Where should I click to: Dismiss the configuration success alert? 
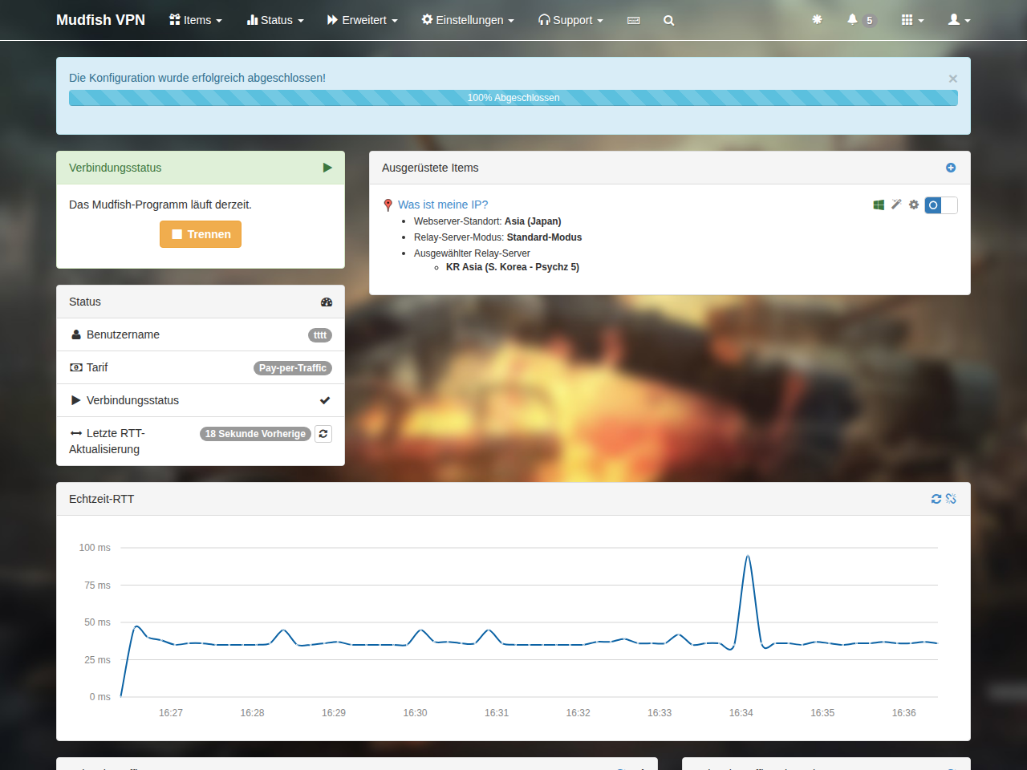[x=953, y=79]
